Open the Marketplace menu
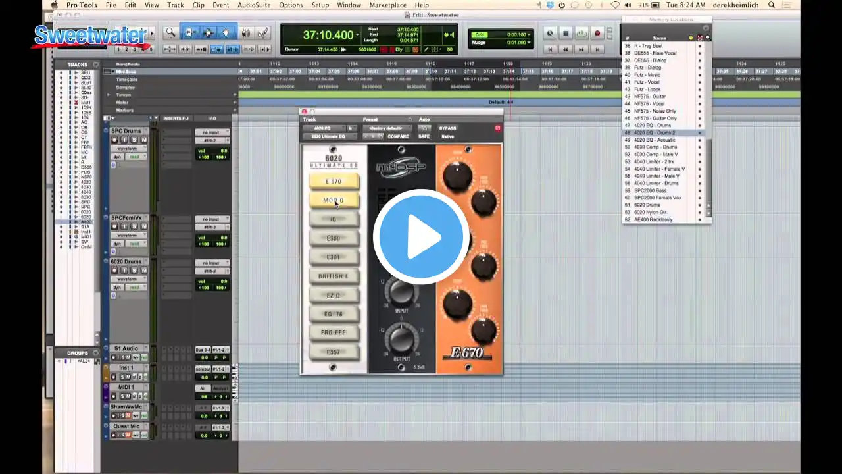The image size is (842, 474). tap(388, 5)
